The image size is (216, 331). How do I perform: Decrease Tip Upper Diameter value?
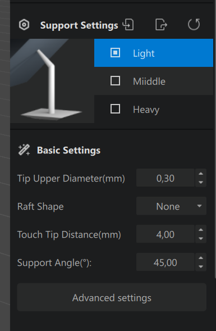click(201, 182)
